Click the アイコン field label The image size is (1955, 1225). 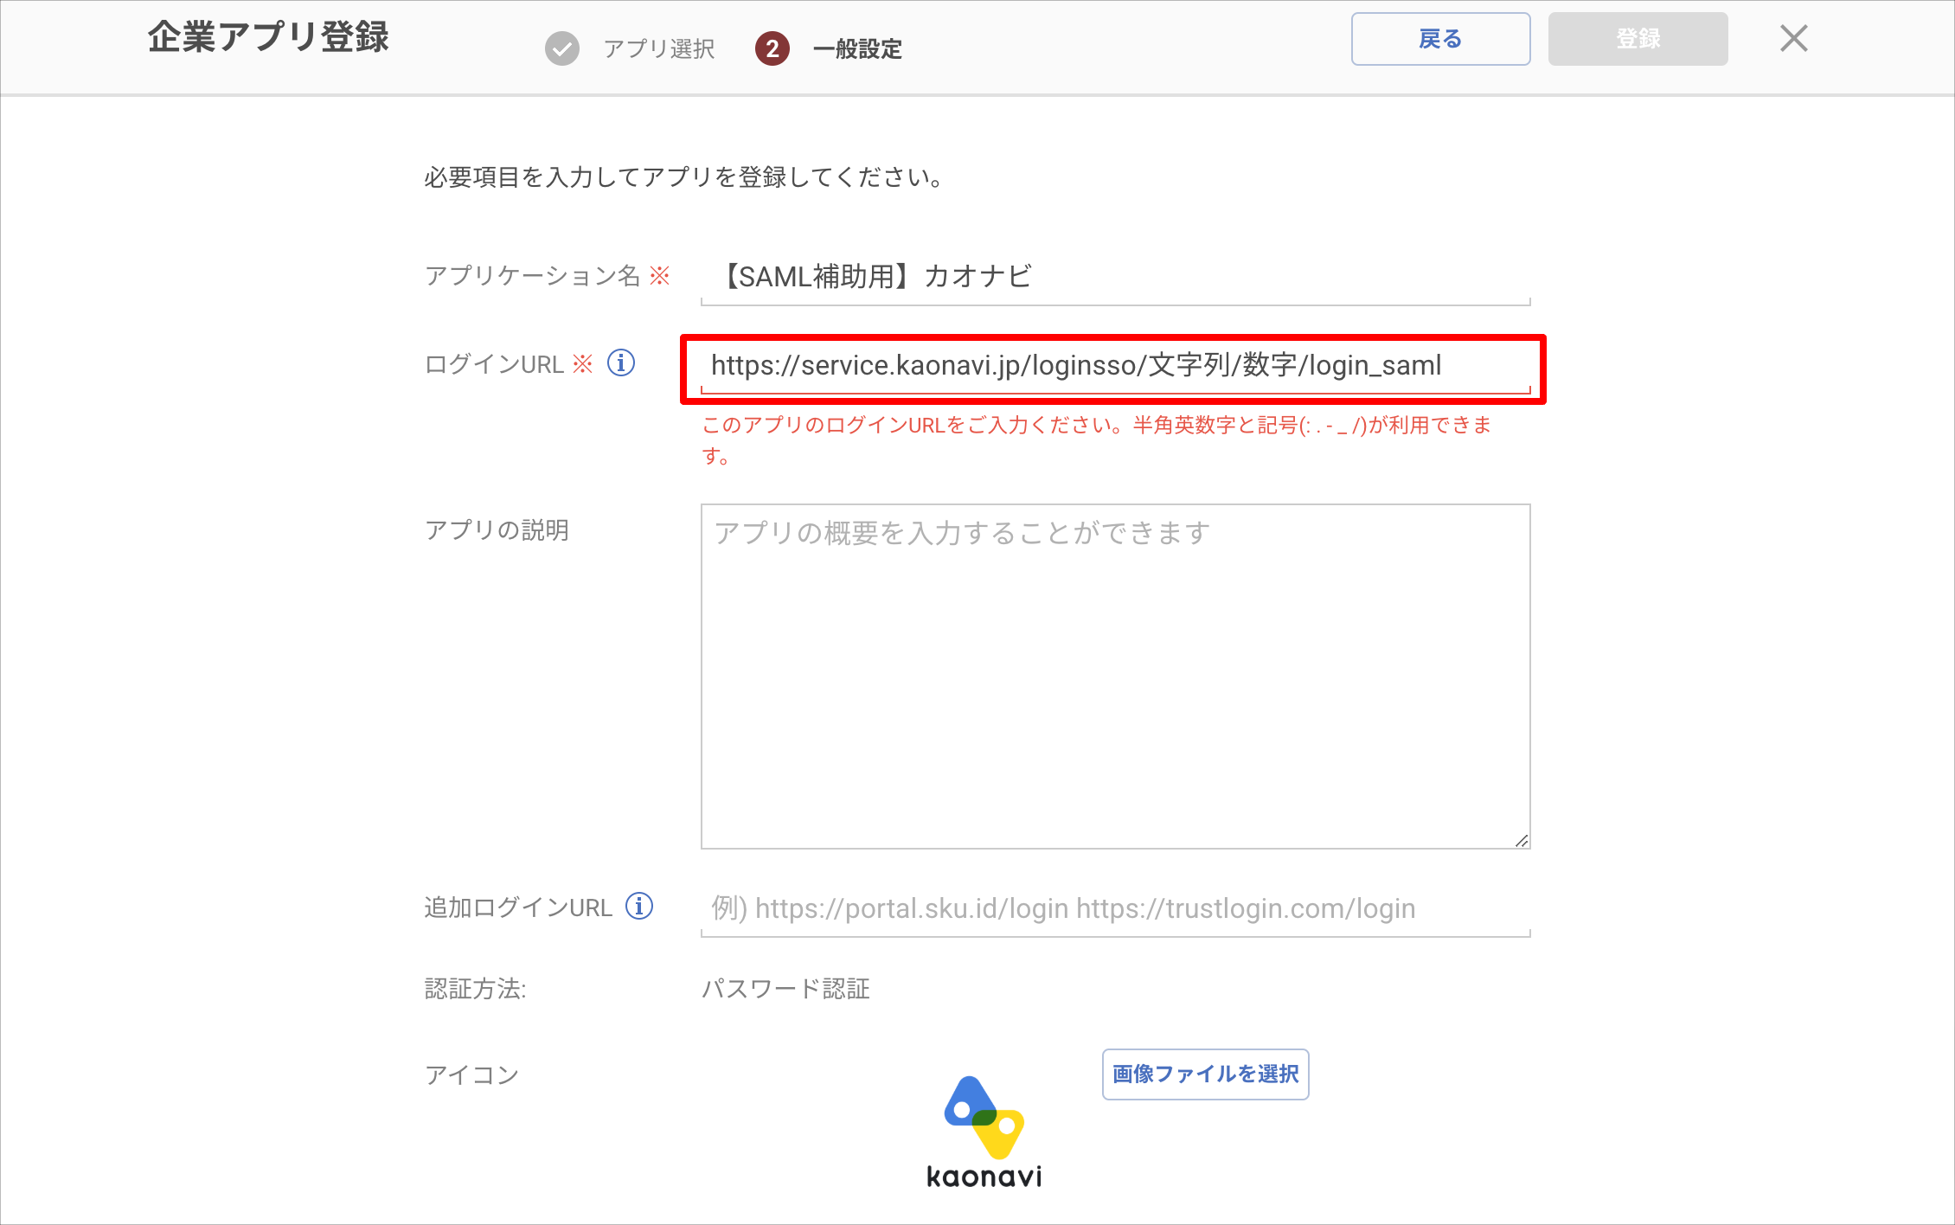pyautogui.click(x=471, y=1074)
